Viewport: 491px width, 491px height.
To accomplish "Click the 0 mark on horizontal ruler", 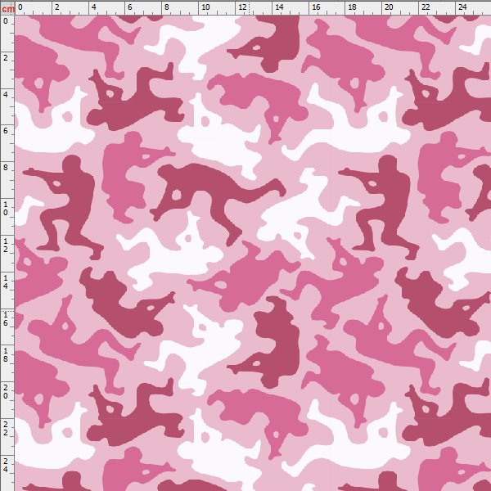I will [20, 7].
